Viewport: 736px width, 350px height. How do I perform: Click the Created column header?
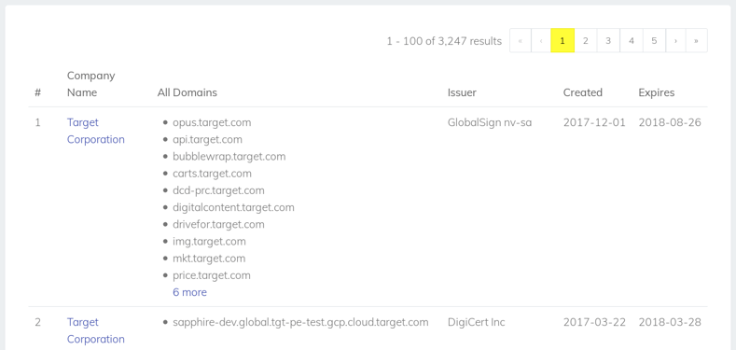(x=583, y=92)
